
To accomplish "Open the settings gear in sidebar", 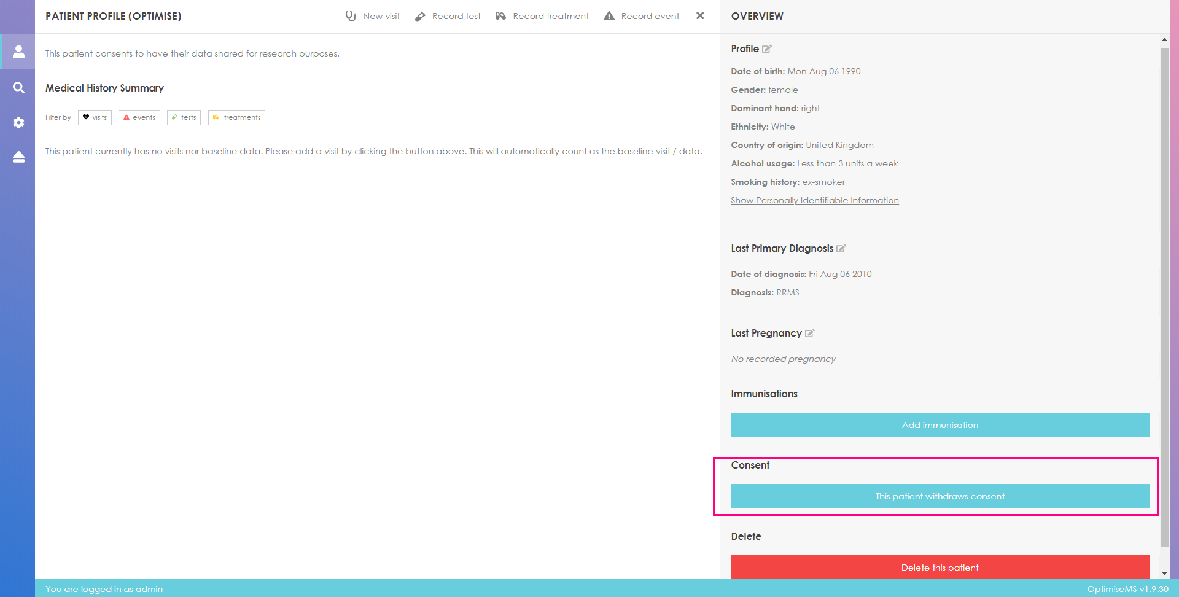I will (18, 123).
